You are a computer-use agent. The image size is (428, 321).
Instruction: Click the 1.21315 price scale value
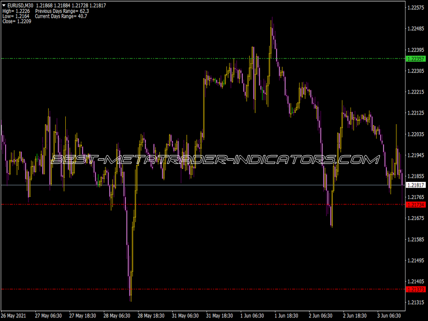click(416, 302)
